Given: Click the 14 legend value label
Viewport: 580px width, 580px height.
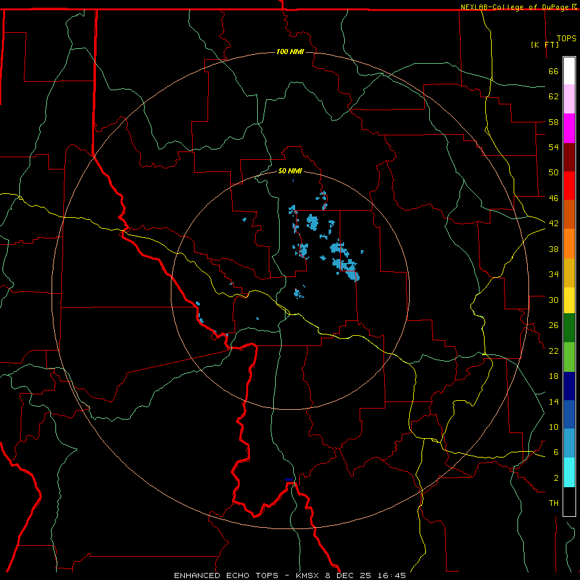Looking at the screenshot, I should click(554, 401).
